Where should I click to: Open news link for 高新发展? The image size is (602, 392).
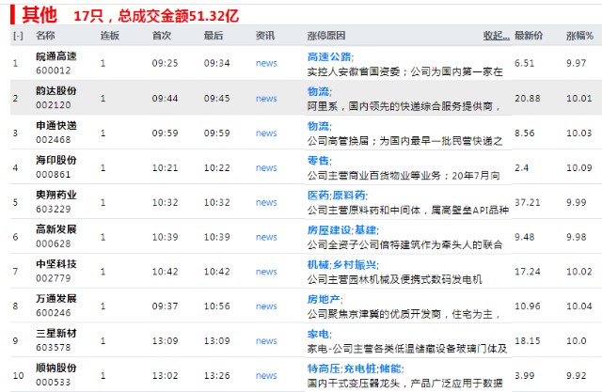[266, 237]
